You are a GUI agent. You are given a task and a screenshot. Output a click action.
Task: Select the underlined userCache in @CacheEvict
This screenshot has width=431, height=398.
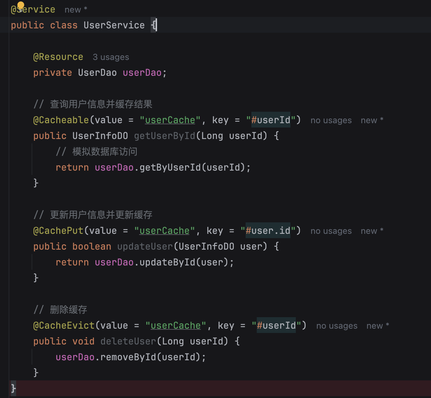click(175, 325)
